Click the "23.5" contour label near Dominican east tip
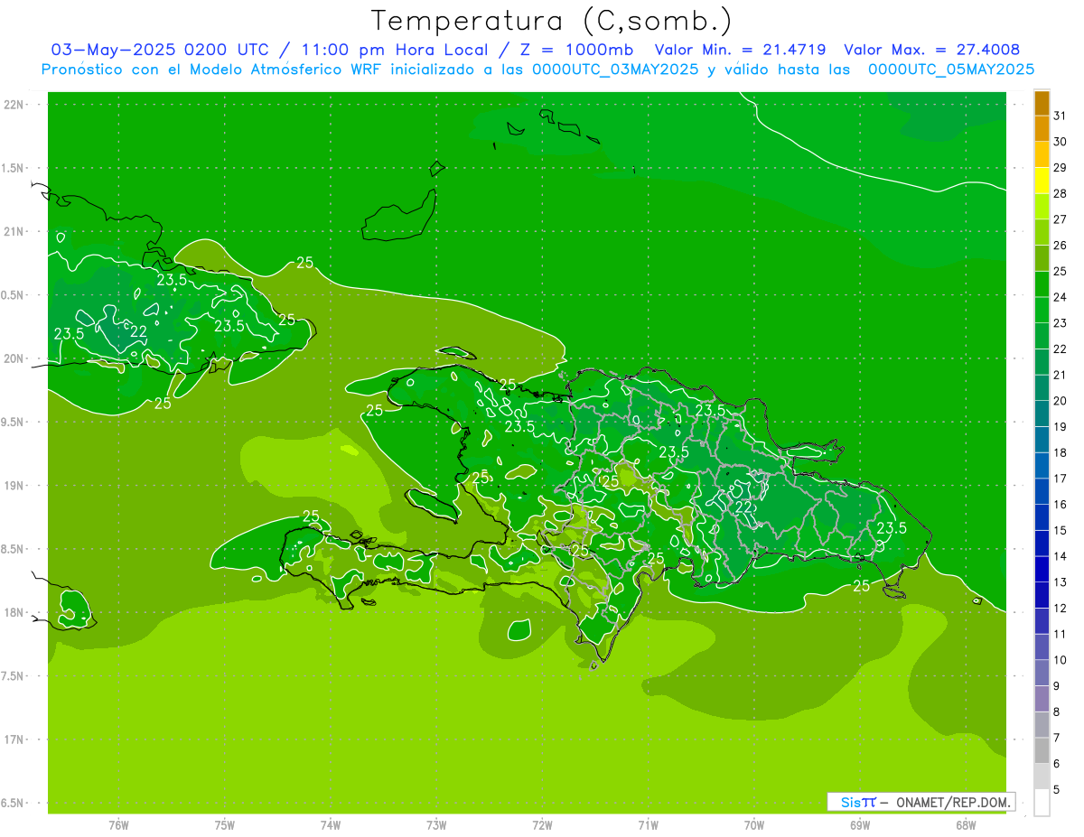The image size is (1084, 837). [x=892, y=529]
